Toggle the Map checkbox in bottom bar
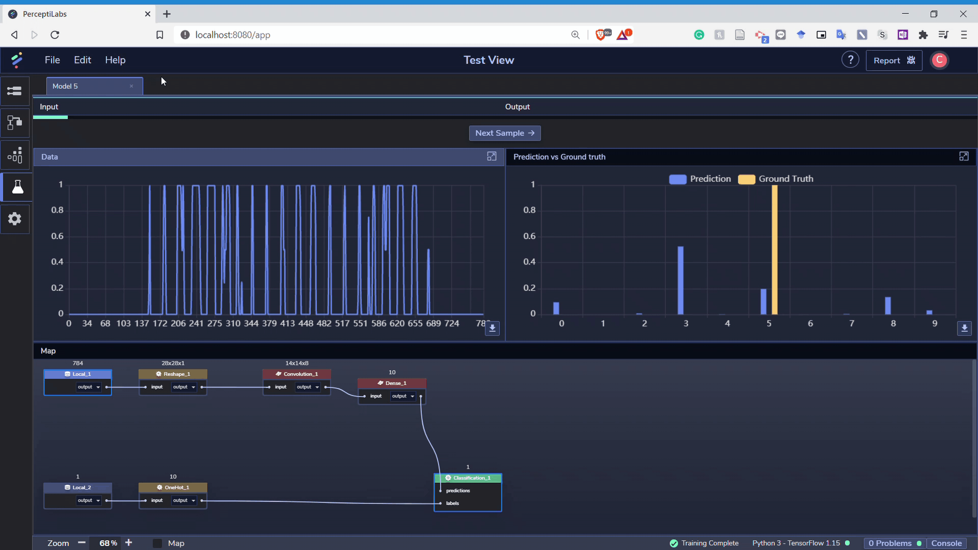Viewport: 978px width, 550px height. point(157,543)
